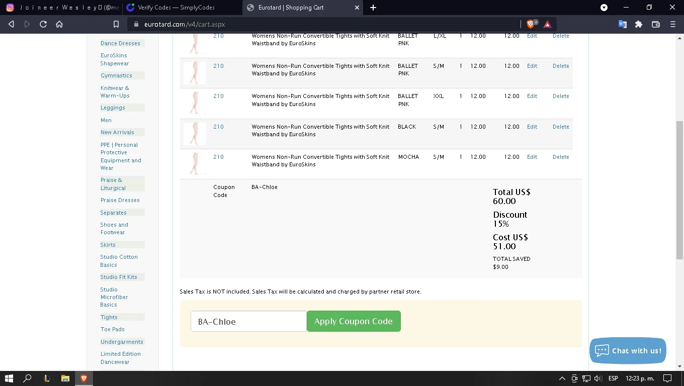
Task: Switch to the Verify Codes SimplyCodes tab
Action: (x=182, y=8)
